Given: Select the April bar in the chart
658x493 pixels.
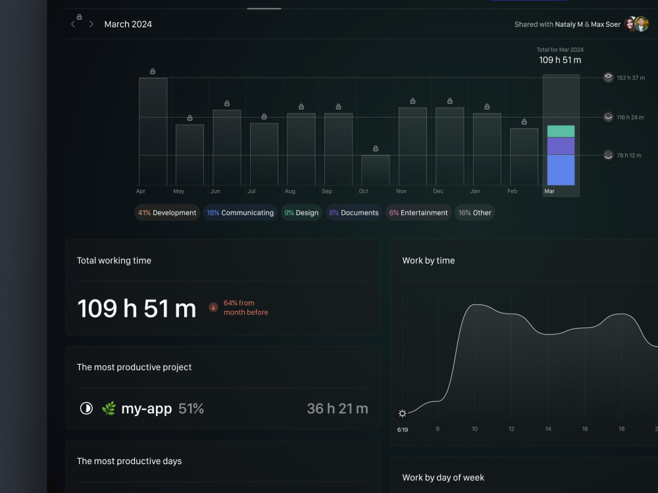Looking at the screenshot, I should 153,131.
